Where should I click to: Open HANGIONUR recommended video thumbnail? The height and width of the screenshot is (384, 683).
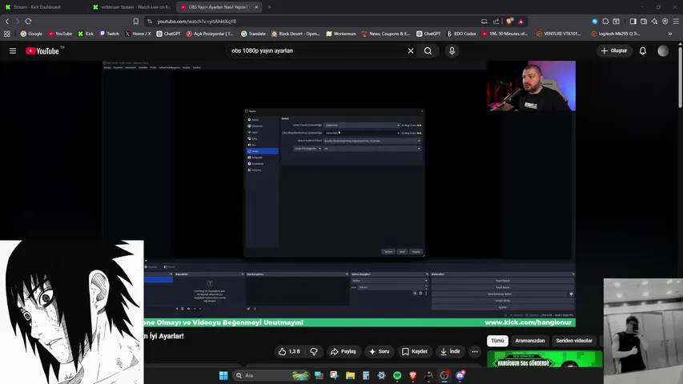pos(544,358)
